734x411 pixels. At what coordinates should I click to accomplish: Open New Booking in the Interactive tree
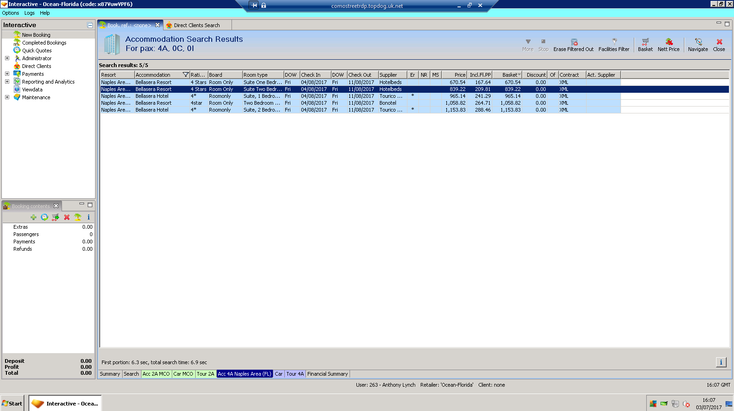coord(36,35)
